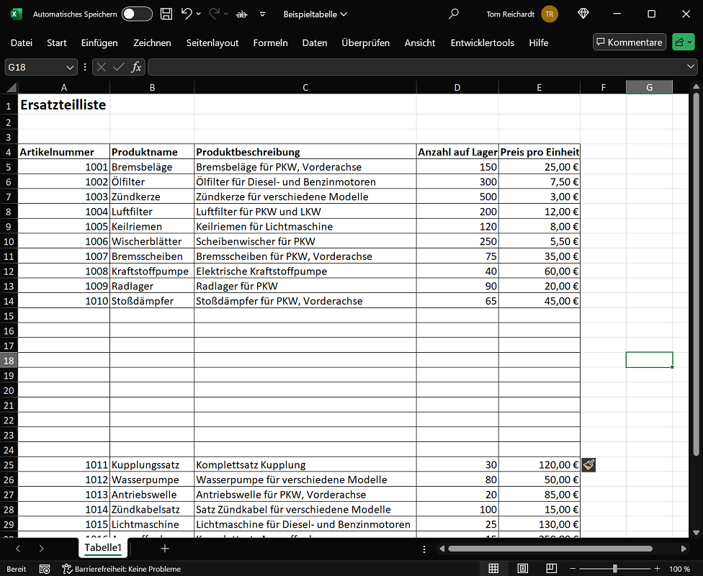Click the Insert Function fx icon

click(136, 67)
